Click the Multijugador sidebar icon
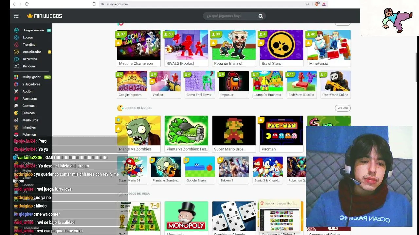The height and width of the screenshot is (235, 419). (x=16, y=77)
